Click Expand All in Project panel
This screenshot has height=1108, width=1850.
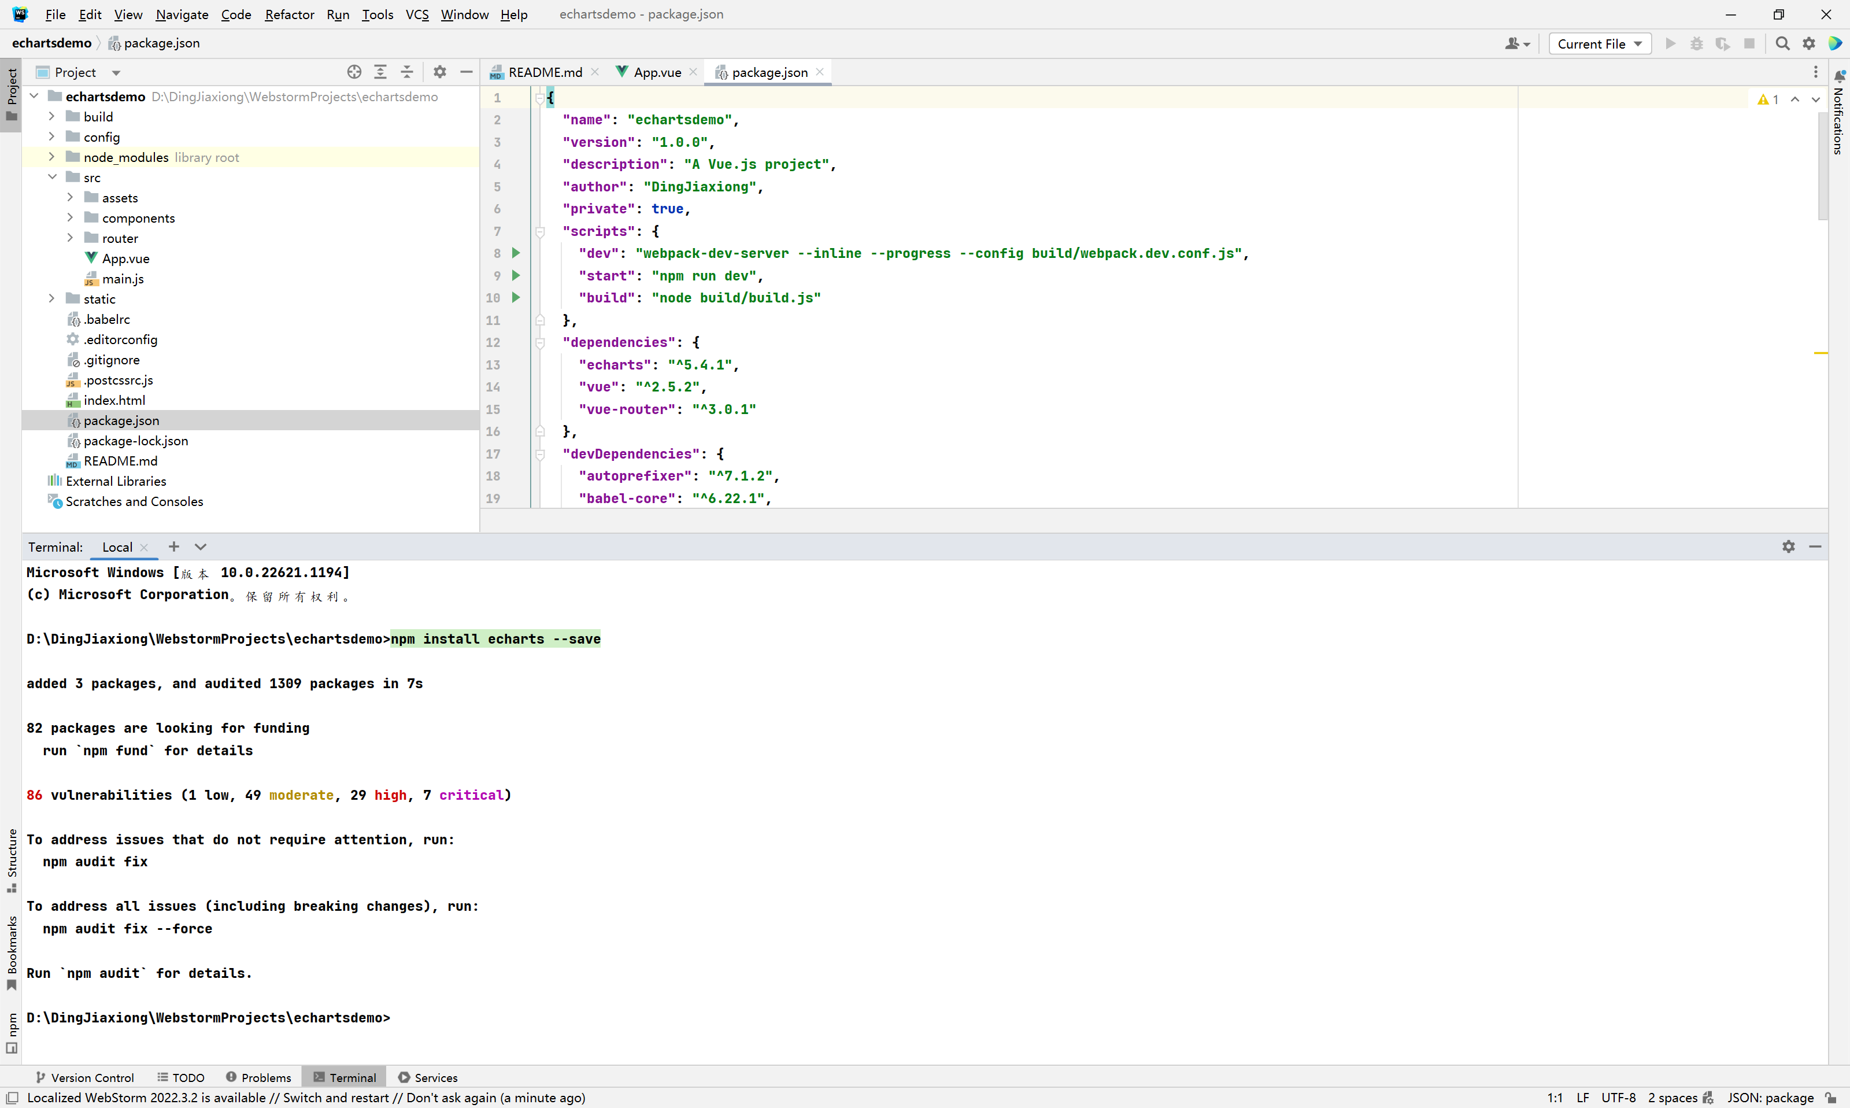tap(380, 72)
